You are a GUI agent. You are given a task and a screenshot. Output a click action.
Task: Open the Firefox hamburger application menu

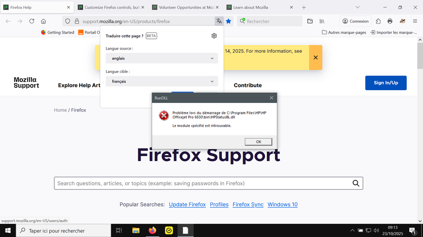pyautogui.click(x=415, y=21)
